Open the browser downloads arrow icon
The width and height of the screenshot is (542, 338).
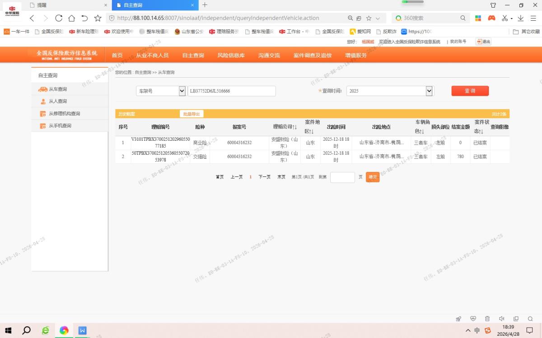click(x=521, y=18)
